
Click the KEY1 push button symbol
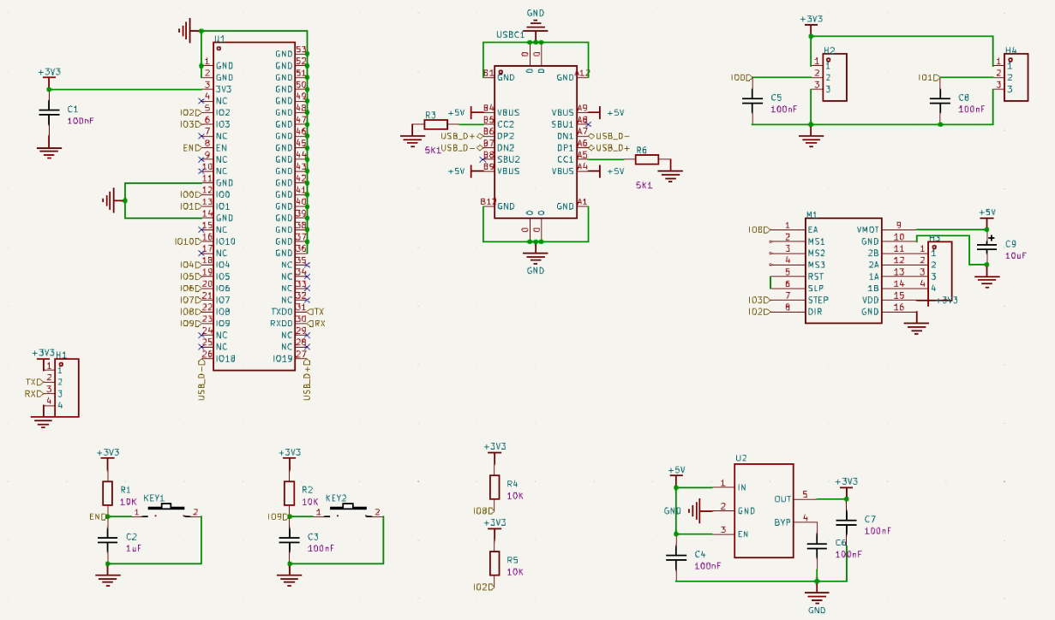click(x=167, y=510)
